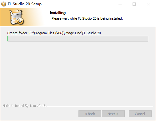Screen dimensions: 156x121
Task: Click the 'Create folder:' status label
Action: (18, 33)
